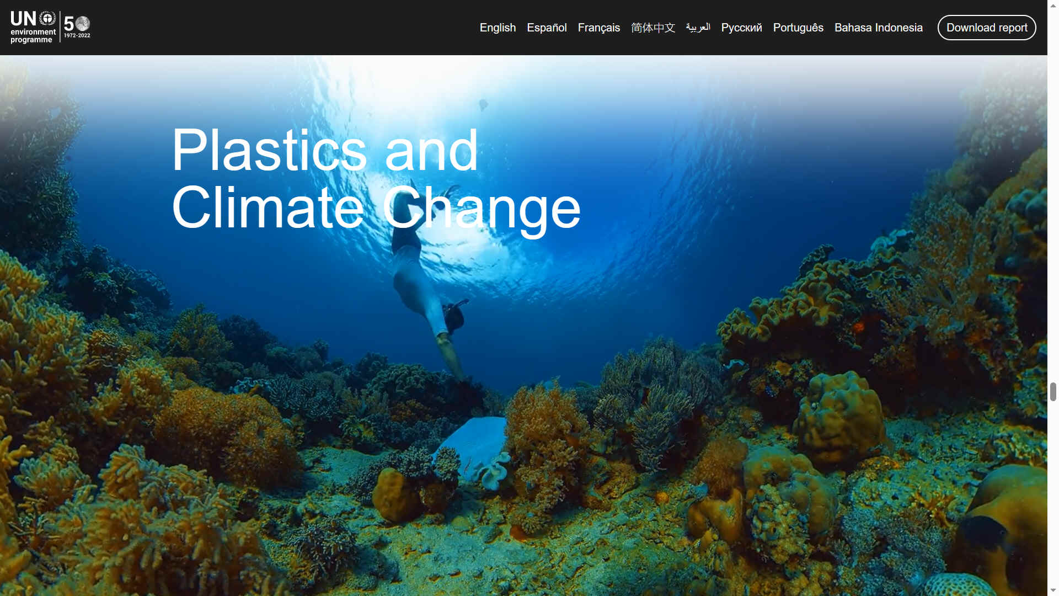Switch language to English
Image resolution: width=1059 pixels, height=596 pixels.
pos(498,28)
